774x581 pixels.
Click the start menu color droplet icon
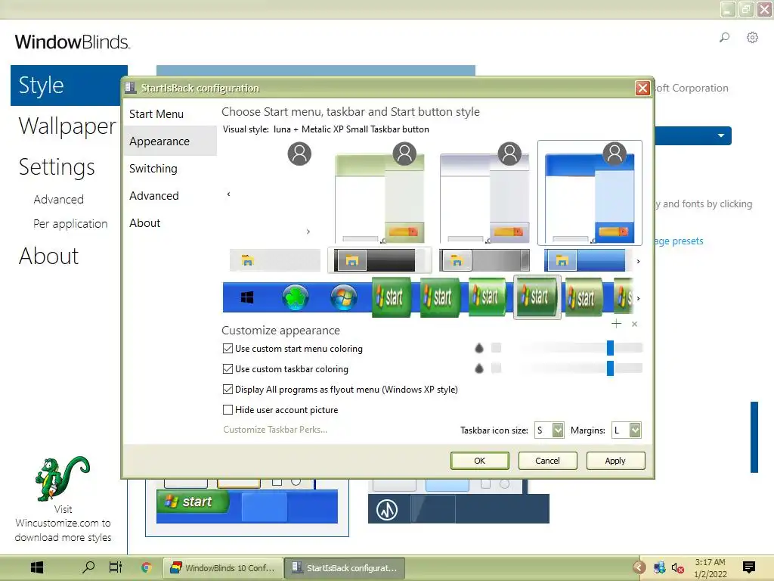pyautogui.click(x=478, y=348)
